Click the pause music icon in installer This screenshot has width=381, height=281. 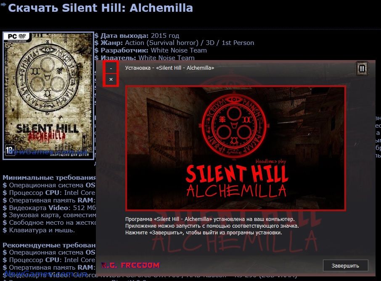(362, 68)
